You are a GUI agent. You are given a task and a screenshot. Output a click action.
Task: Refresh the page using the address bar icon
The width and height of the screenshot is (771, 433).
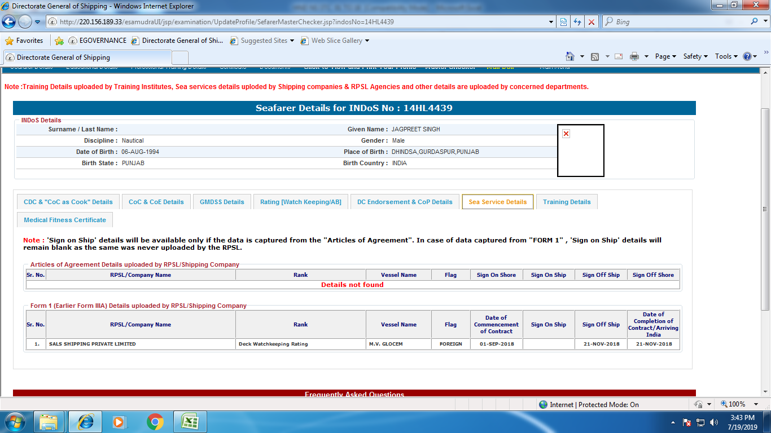click(577, 22)
